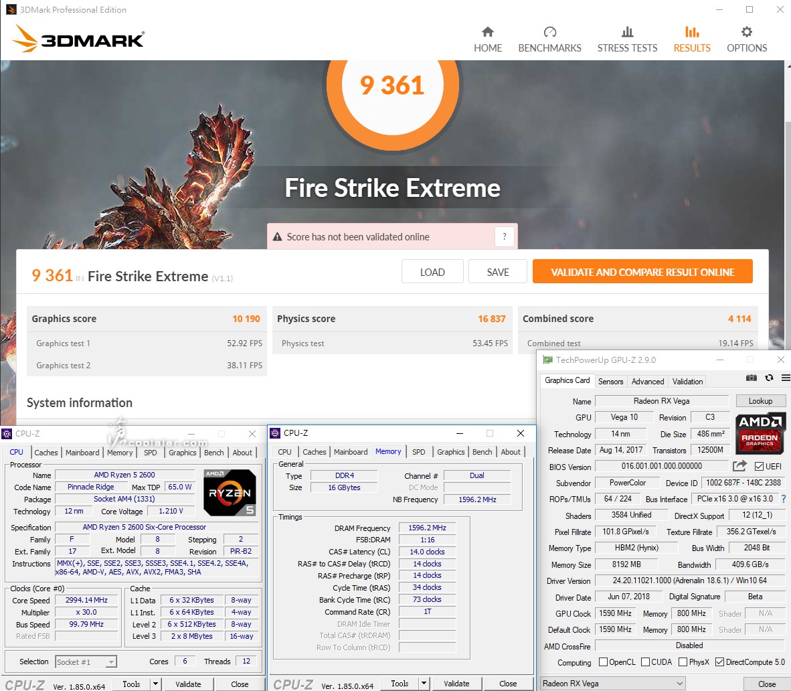This screenshot has width=791, height=691.
Task: Click the validation question mark button
Action: [504, 236]
